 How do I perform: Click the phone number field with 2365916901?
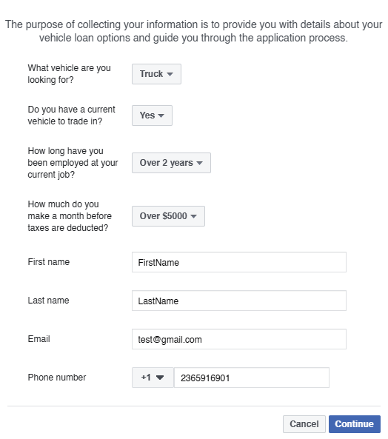(252, 378)
